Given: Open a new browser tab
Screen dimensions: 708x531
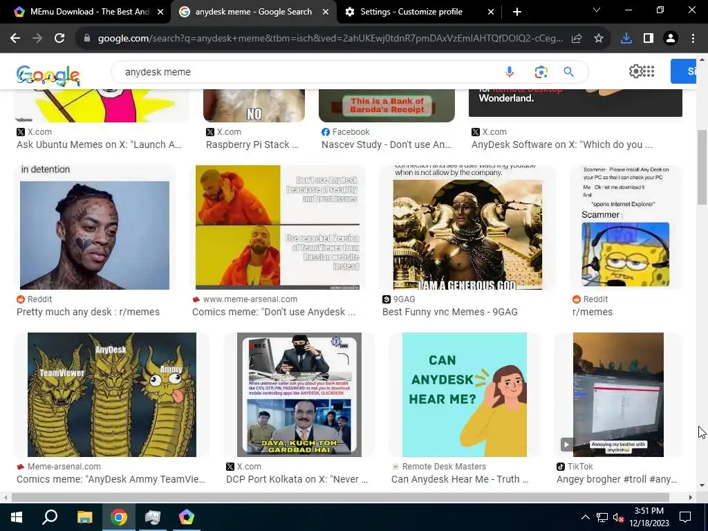Looking at the screenshot, I should click(x=517, y=12).
